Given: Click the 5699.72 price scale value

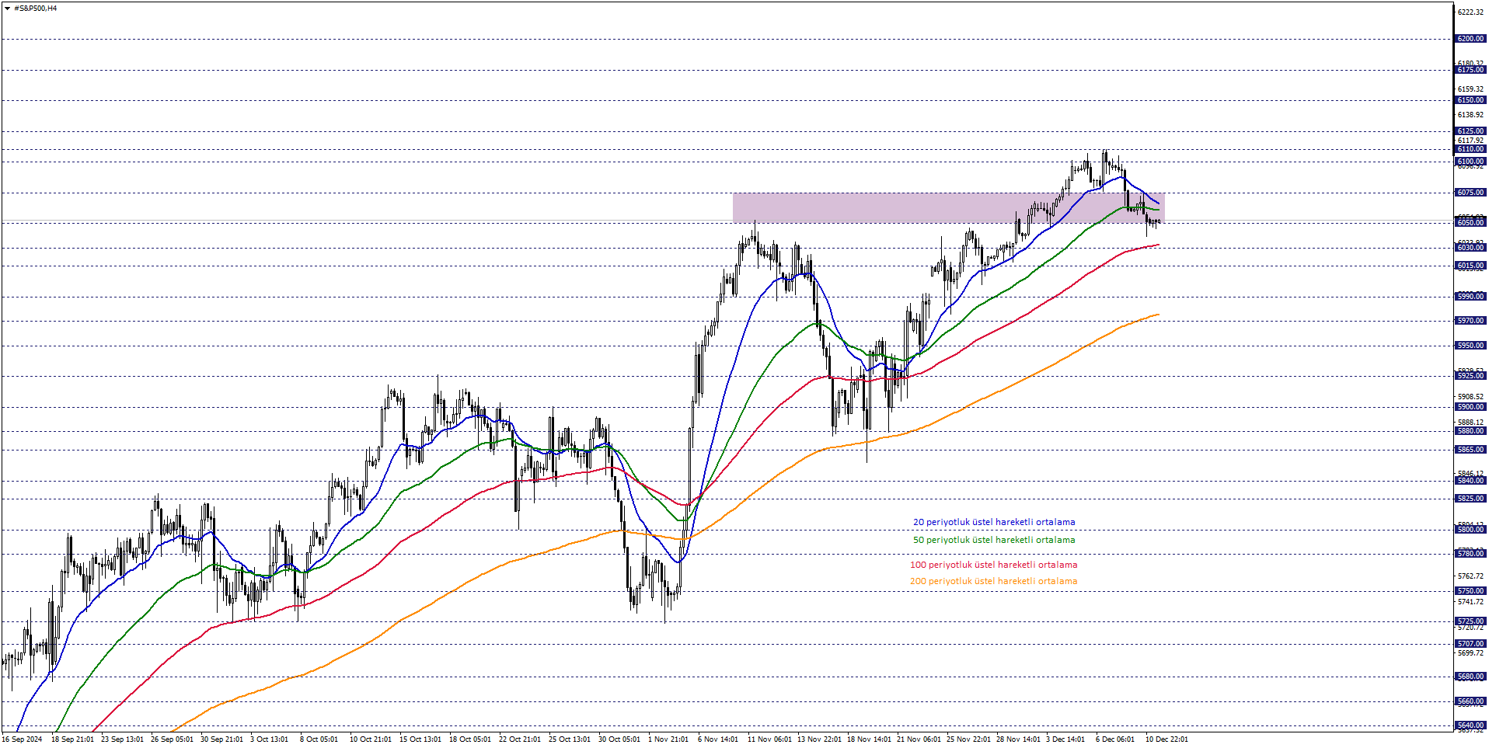Looking at the screenshot, I should pyautogui.click(x=1471, y=653).
